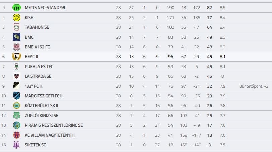
Task: Click the METIS NFC-STAND 98 team name
Action: [45, 8]
